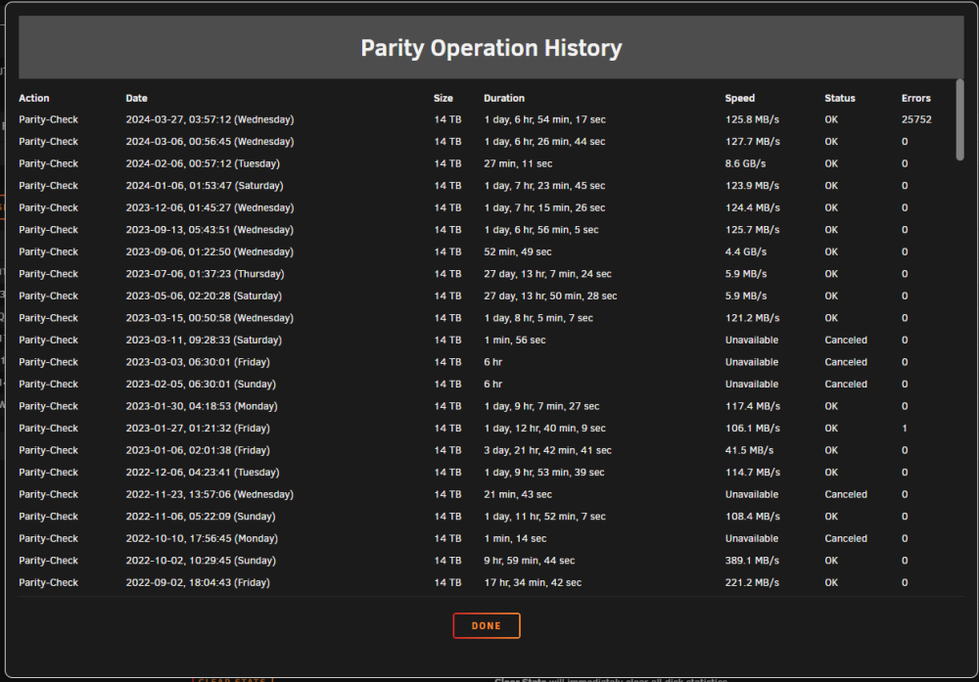Select date 2022-10-10, 17:56:45 (Monday)
Viewport: 979px width, 682px height.
click(202, 538)
